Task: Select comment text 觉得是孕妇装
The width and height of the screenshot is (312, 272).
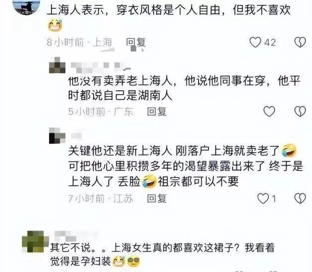Action: pyautogui.click(x=81, y=261)
